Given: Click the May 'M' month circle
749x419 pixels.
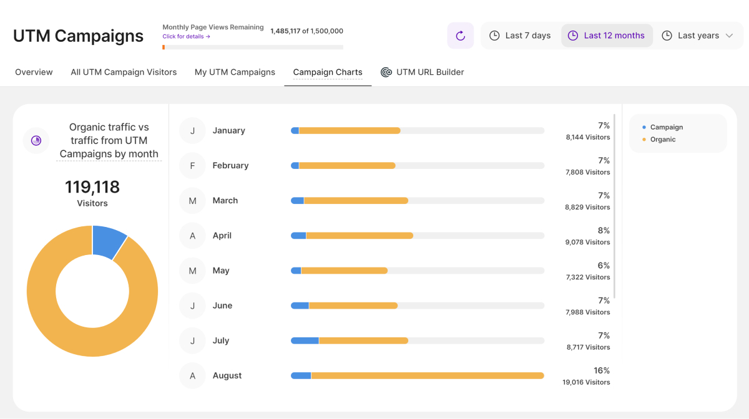Looking at the screenshot, I should click(192, 271).
